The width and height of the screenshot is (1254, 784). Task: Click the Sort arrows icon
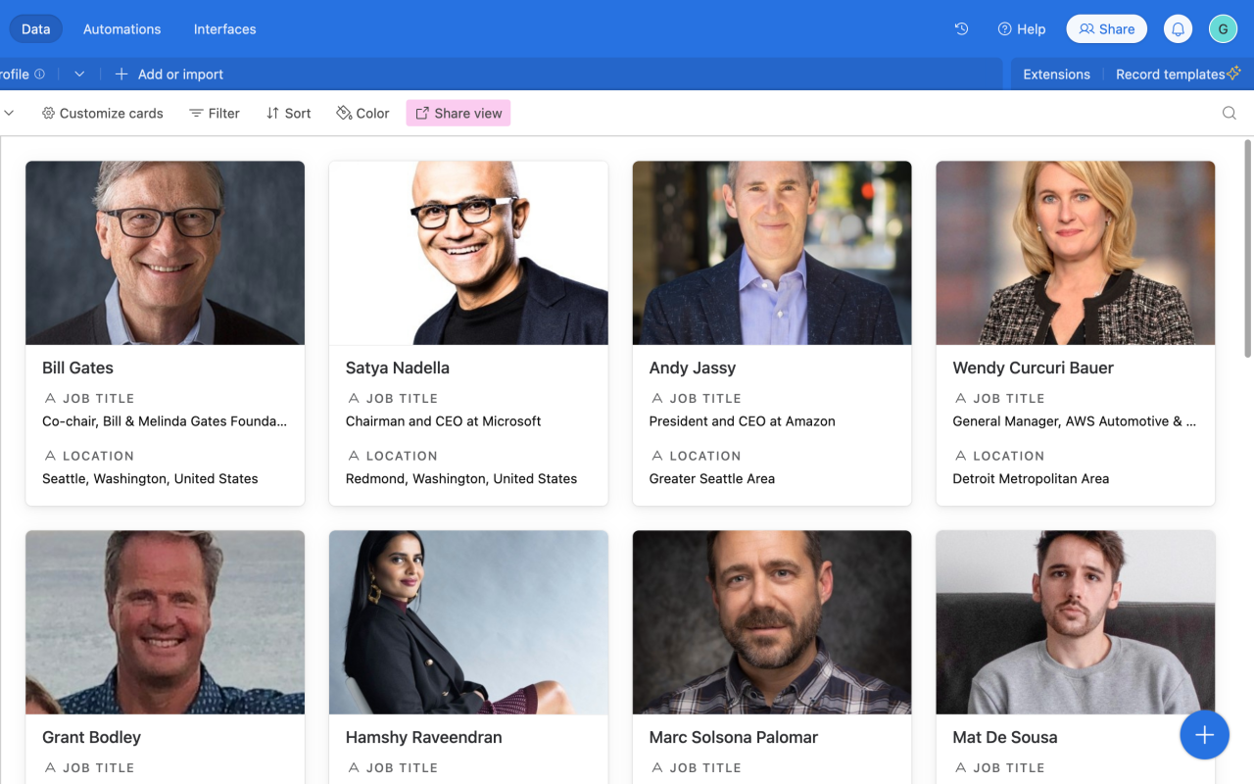(x=272, y=114)
